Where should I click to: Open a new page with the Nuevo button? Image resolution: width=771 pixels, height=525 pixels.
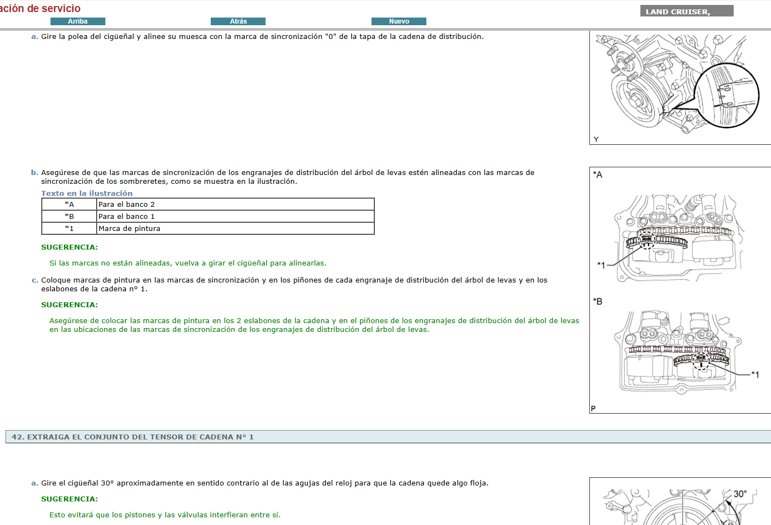399,21
